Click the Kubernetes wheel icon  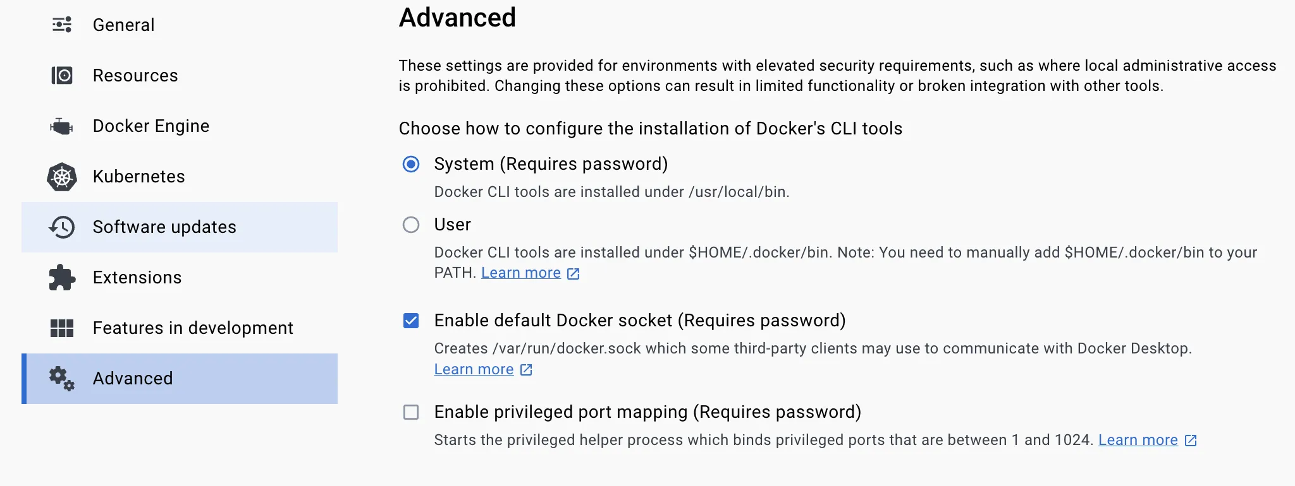click(62, 177)
